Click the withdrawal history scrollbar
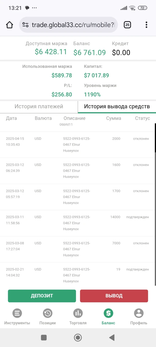The height and width of the screenshot is (347, 156). tap(155, 138)
